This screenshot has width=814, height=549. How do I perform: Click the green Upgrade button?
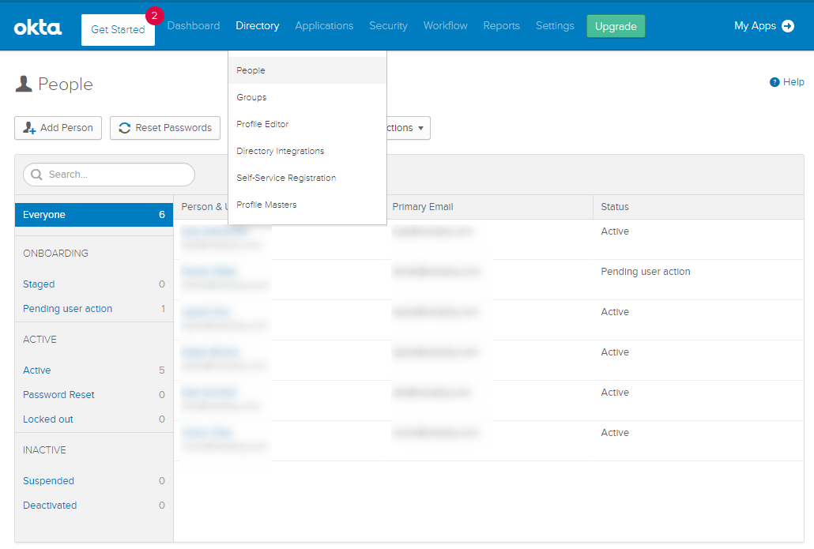616,26
